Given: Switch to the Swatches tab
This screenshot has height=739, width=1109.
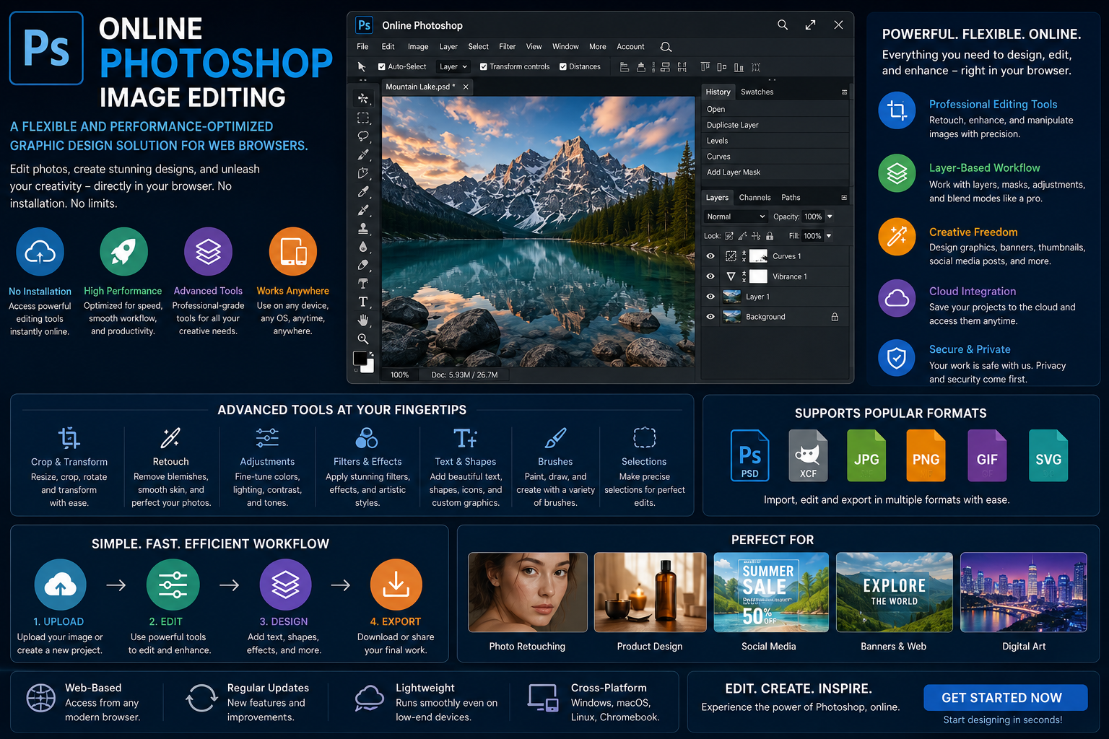Looking at the screenshot, I should 757,92.
